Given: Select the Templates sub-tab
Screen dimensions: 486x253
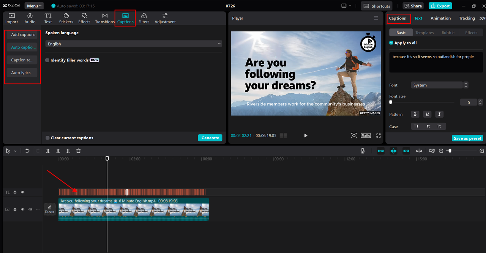Looking at the screenshot, I should (x=424, y=33).
